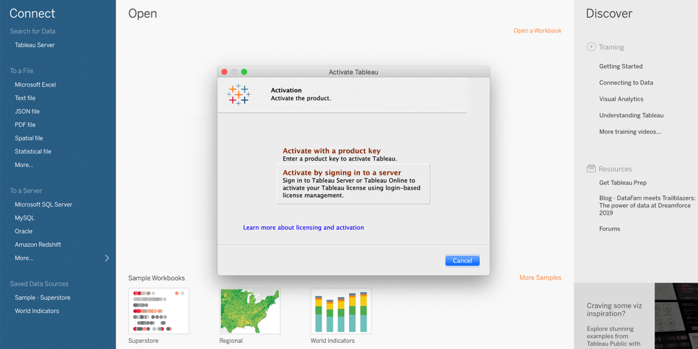Select Tableau Server under Search for Data
The image size is (698, 349).
(35, 45)
